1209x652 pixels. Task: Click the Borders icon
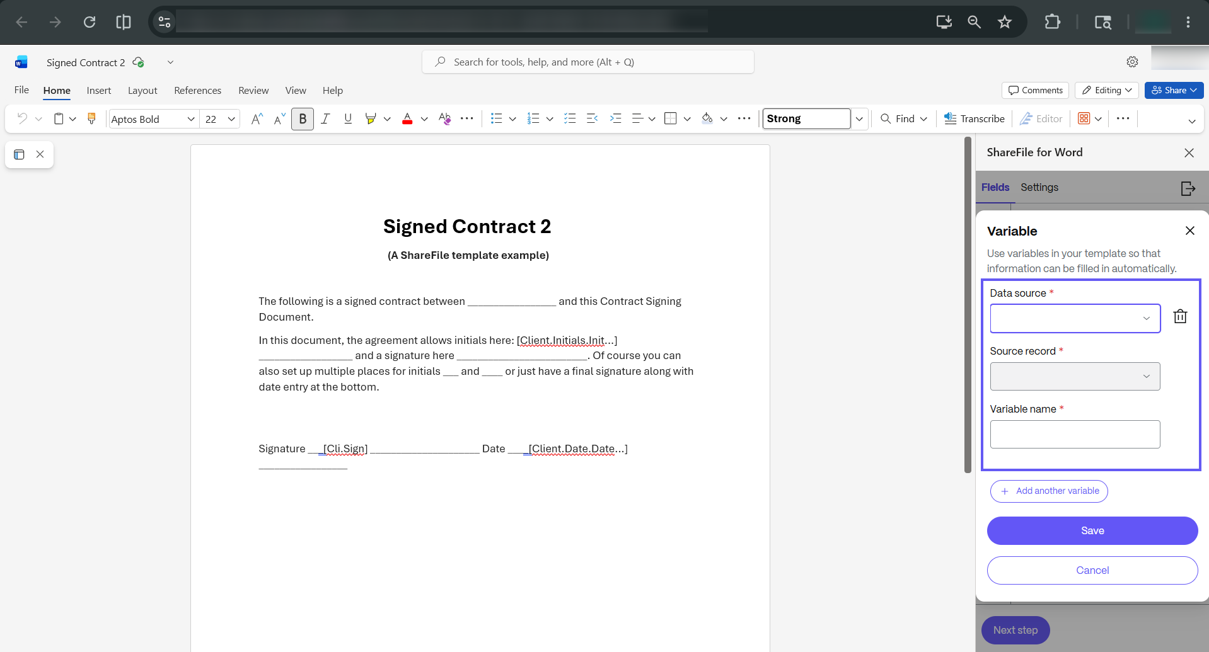pos(671,118)
